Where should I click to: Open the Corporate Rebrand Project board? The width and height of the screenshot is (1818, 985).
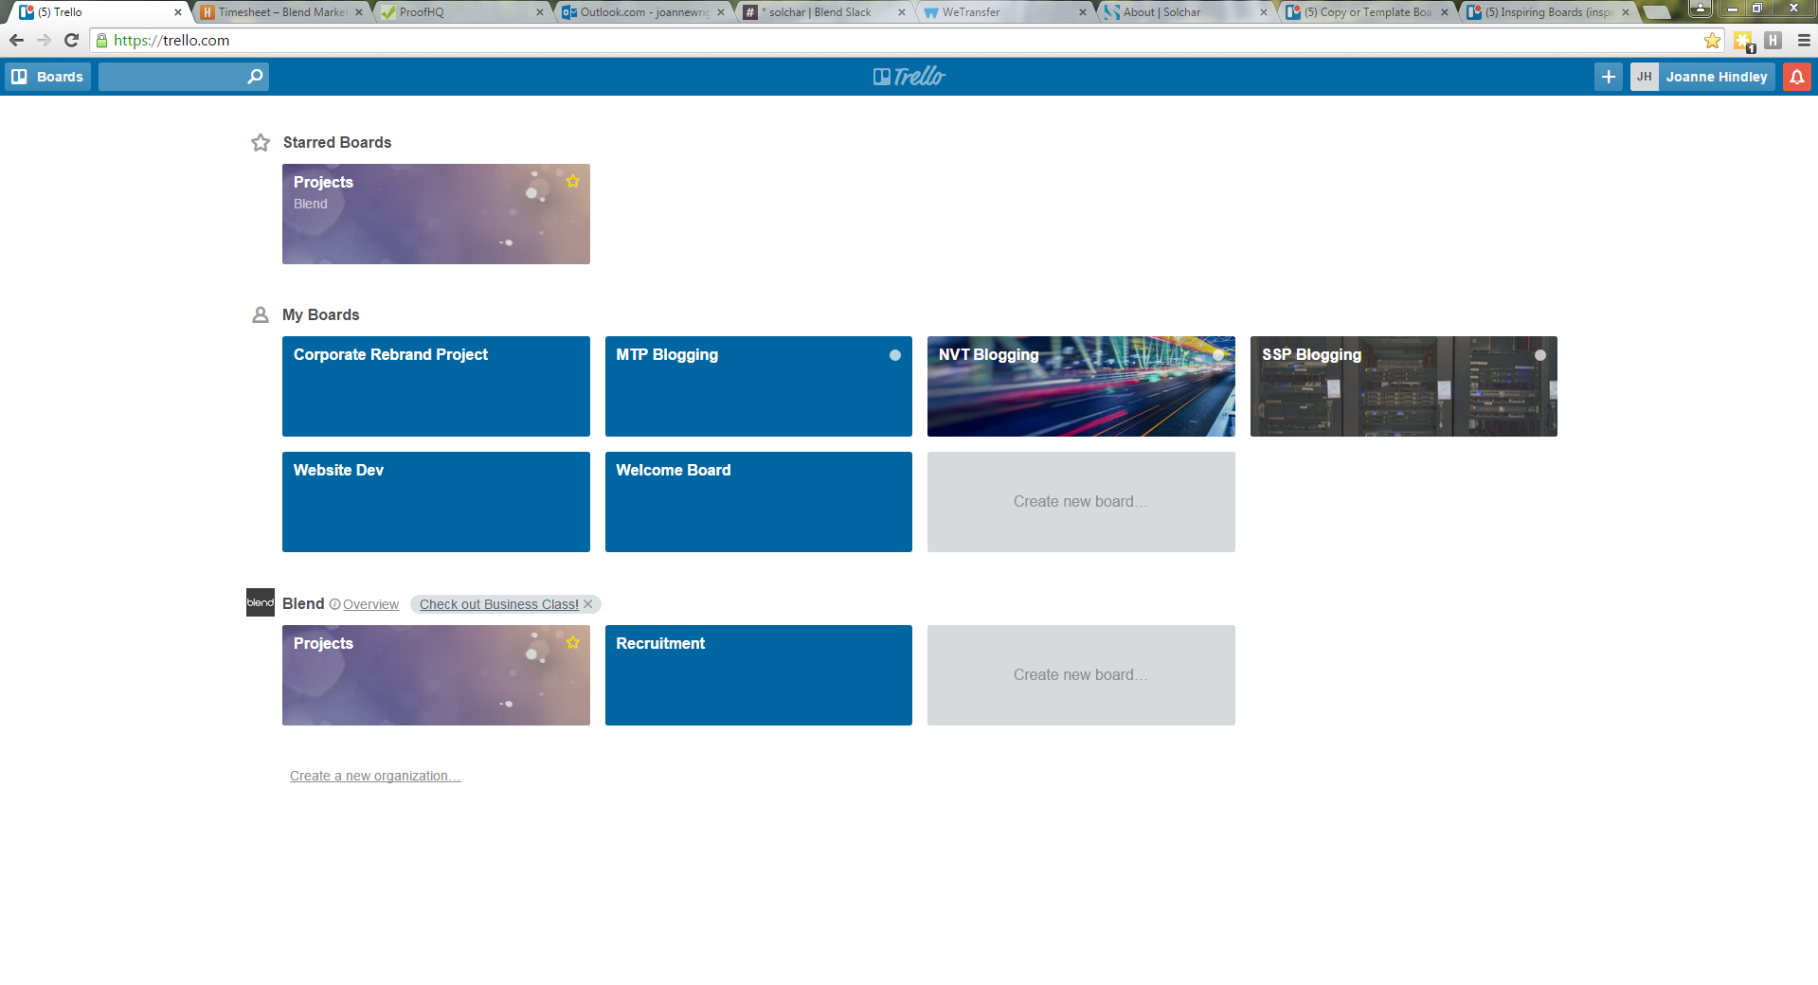(436, 386)
